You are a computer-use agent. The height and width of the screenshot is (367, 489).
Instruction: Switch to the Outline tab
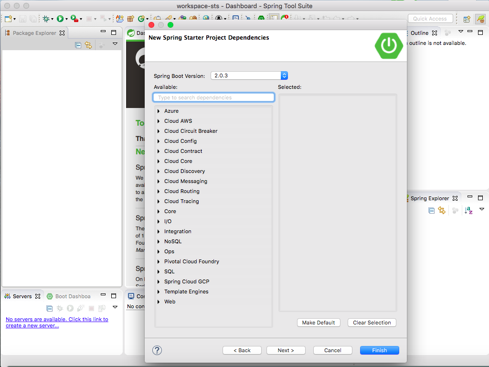click(x=419, y=33)
